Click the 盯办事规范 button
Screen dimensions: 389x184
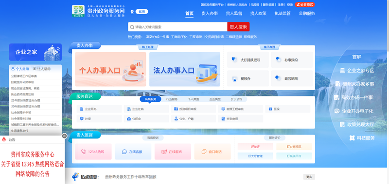[294, 146]
